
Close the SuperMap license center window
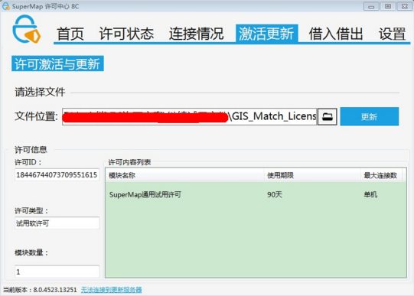click(404, 6)
